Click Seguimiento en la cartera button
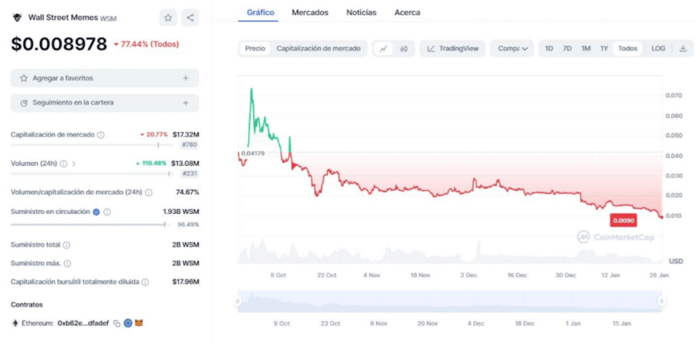 [105, 102]
